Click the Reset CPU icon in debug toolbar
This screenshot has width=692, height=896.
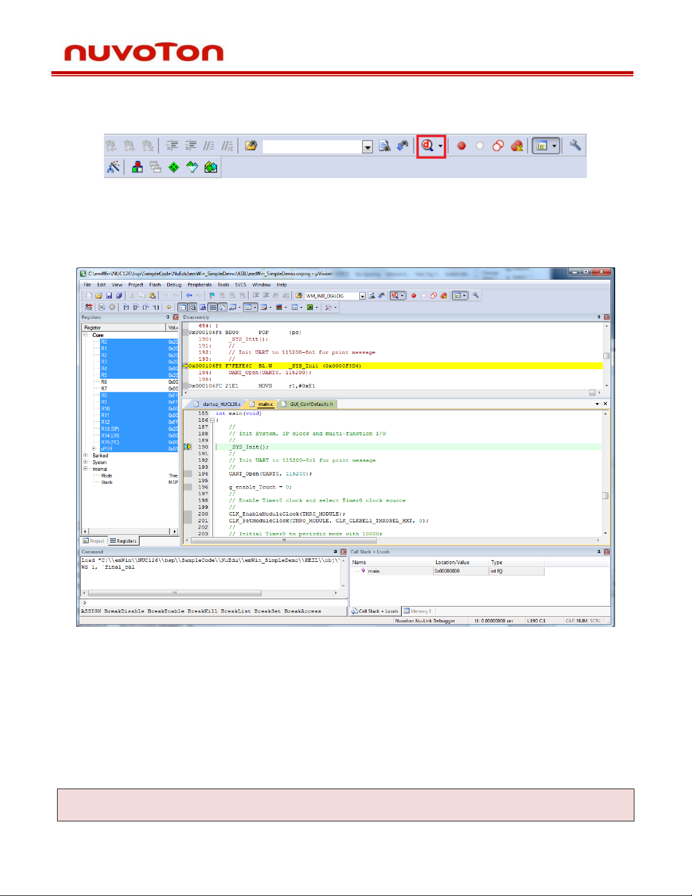pos(89,308)
